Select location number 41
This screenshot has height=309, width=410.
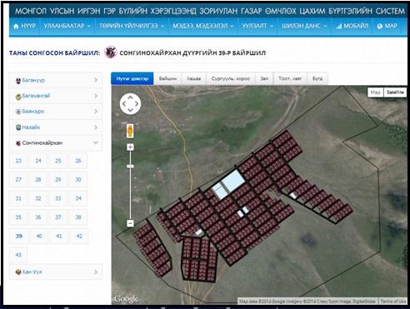59,236
